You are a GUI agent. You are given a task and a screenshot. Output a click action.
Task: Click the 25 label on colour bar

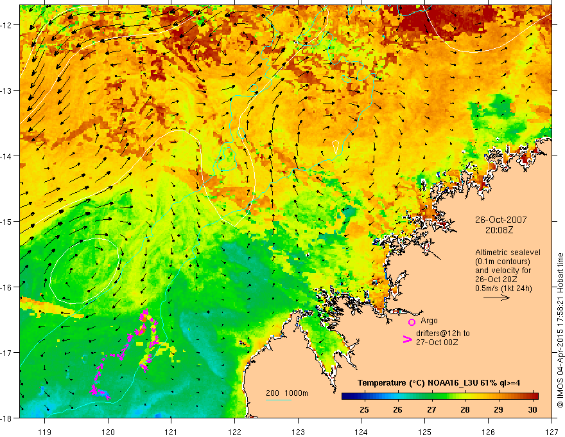[x=364, y=409]
